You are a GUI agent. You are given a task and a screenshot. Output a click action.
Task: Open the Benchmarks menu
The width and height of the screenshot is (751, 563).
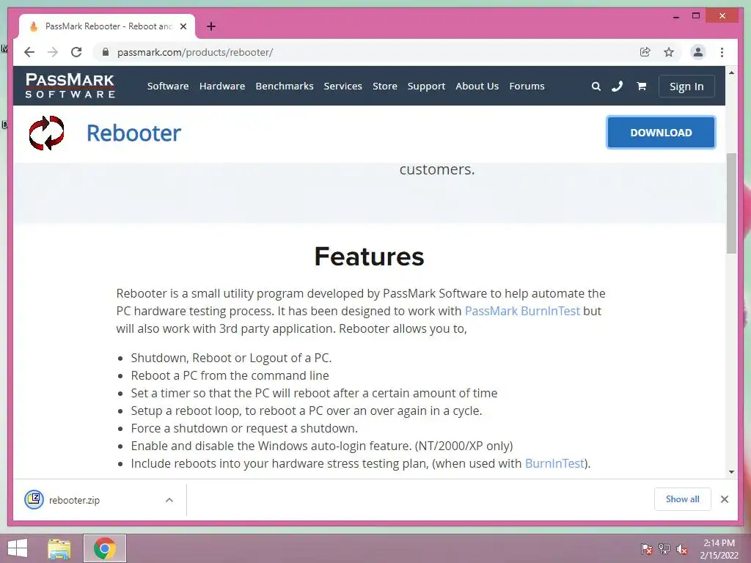(x=285, y=87)
